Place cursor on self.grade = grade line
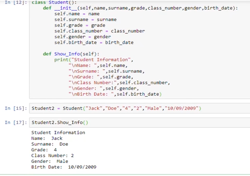 79,25
